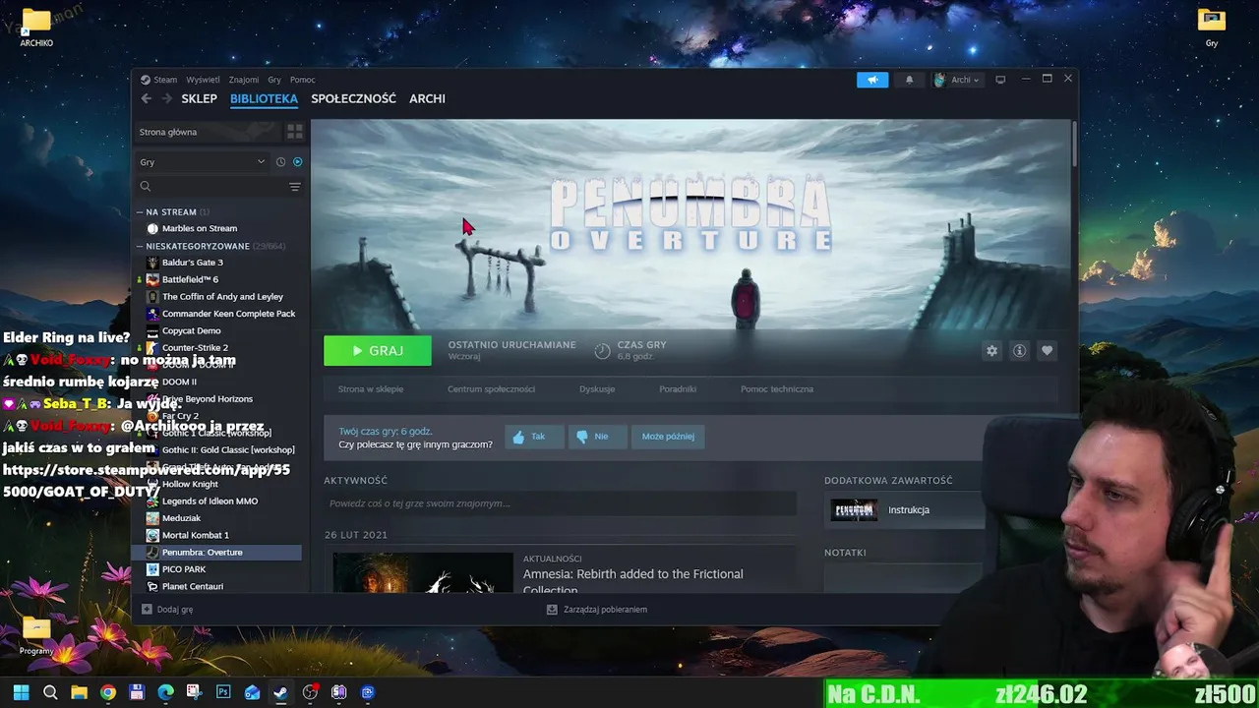Sort library by recent activity clock icon
This screenshot has width=1259, height=708.
(x=280, y=162)
